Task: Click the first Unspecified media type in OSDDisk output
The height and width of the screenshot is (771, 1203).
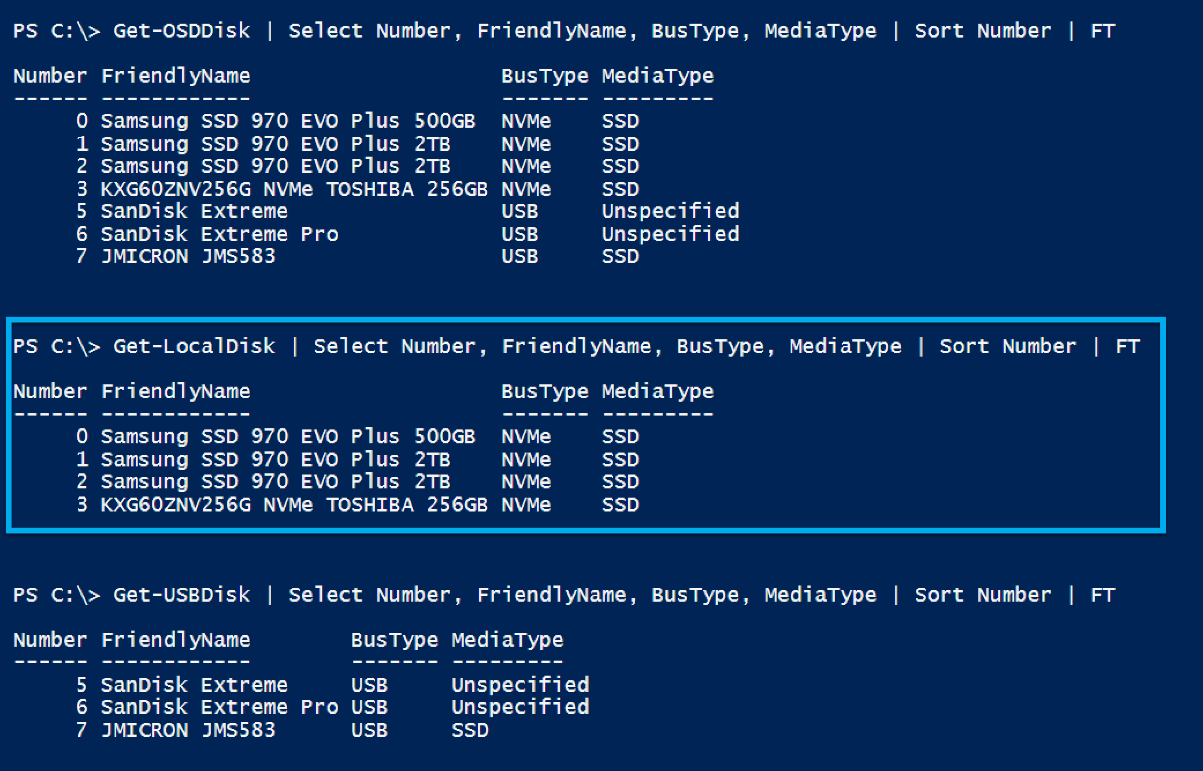Action: [x=670, y=211]
